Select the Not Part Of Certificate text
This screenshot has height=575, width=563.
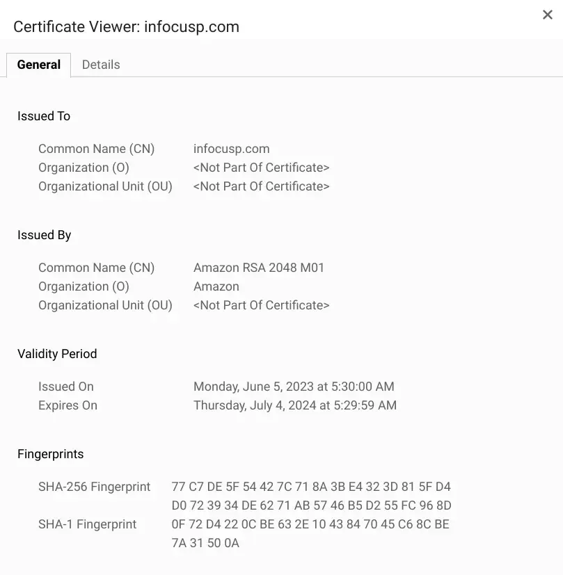(261, 167)
